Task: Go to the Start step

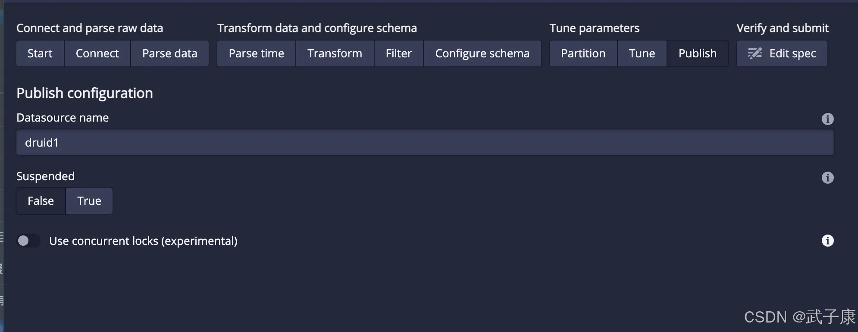Action: tap(40, 53)
